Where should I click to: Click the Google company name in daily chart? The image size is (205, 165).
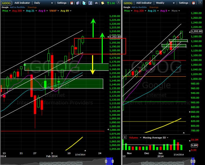pyautogui.click(x=5, y=7)
